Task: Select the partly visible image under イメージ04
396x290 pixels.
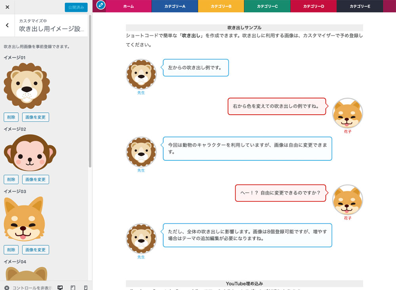Action: coord(27,273)
